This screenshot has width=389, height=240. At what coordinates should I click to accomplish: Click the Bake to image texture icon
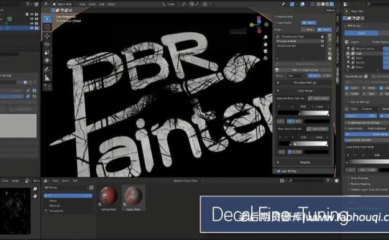tap(277, 70)
